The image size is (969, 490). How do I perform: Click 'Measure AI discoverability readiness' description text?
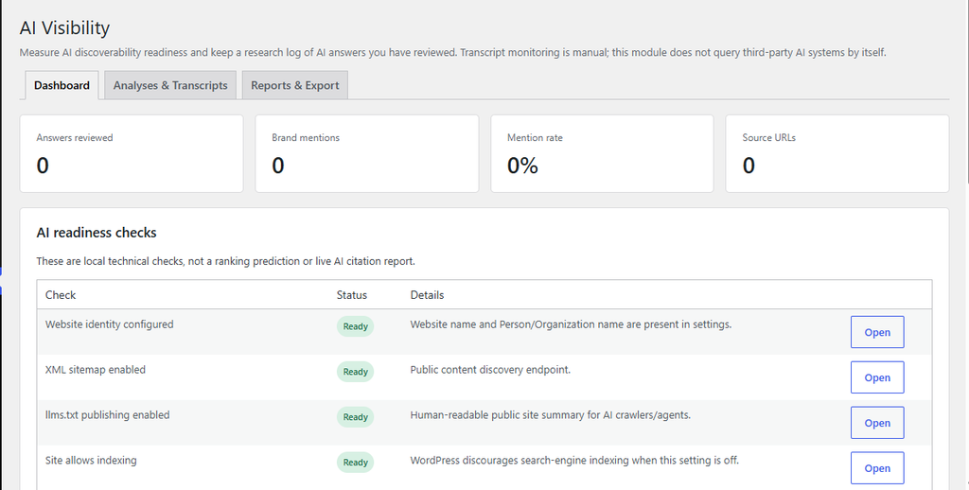coord(452,53)
